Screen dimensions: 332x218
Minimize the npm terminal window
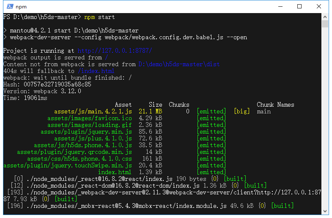[x=280, y=7]
